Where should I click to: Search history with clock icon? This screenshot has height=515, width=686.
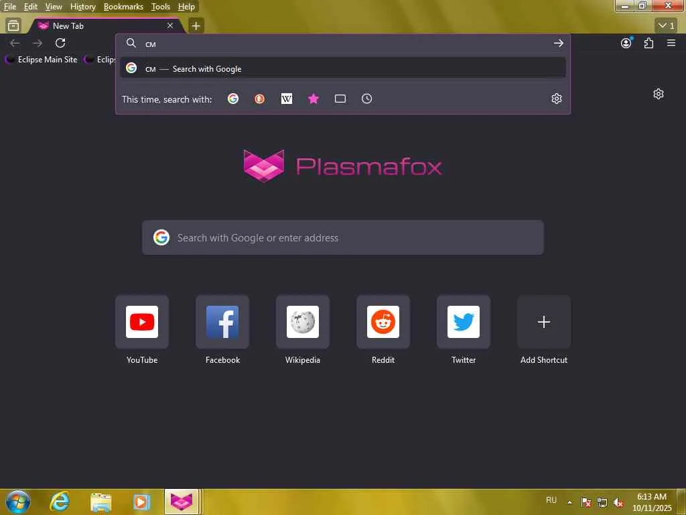tap(366, 99)
